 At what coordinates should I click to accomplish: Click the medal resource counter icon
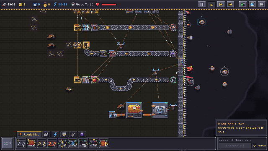(x=45, y=5)
